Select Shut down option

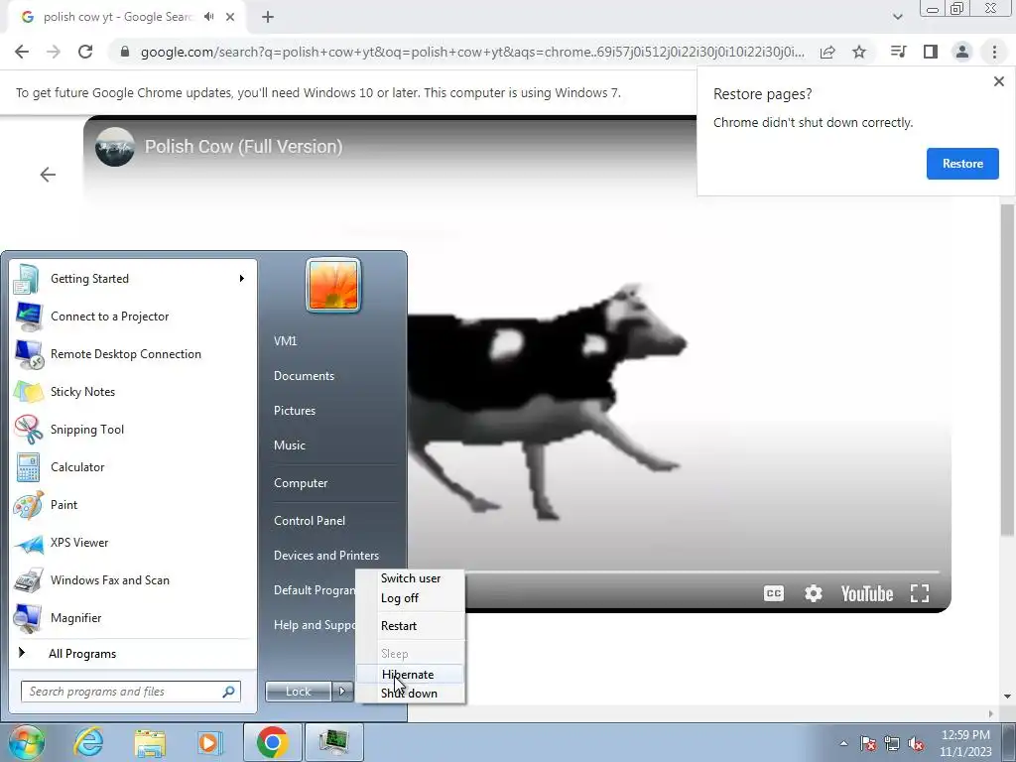410,694
